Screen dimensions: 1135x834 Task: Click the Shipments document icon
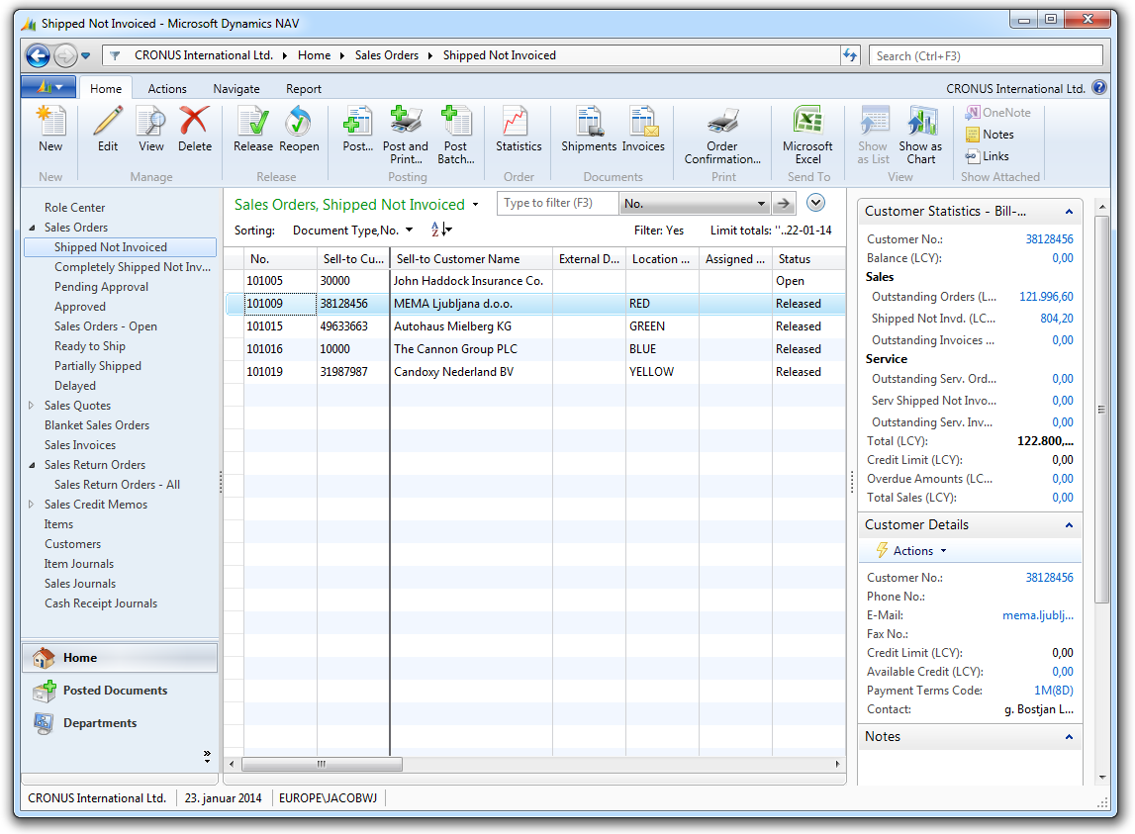pos(588,130)
